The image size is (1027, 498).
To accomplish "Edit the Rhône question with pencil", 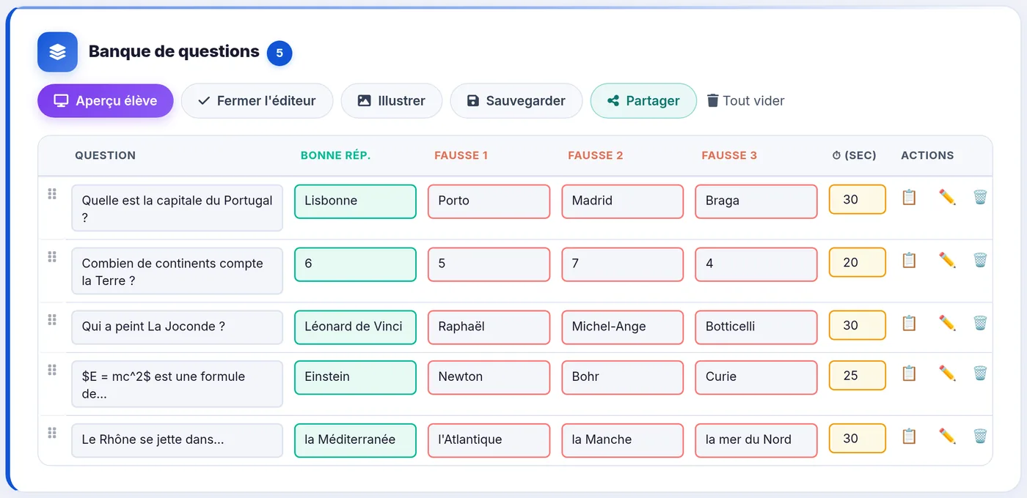I will (947, 436).
